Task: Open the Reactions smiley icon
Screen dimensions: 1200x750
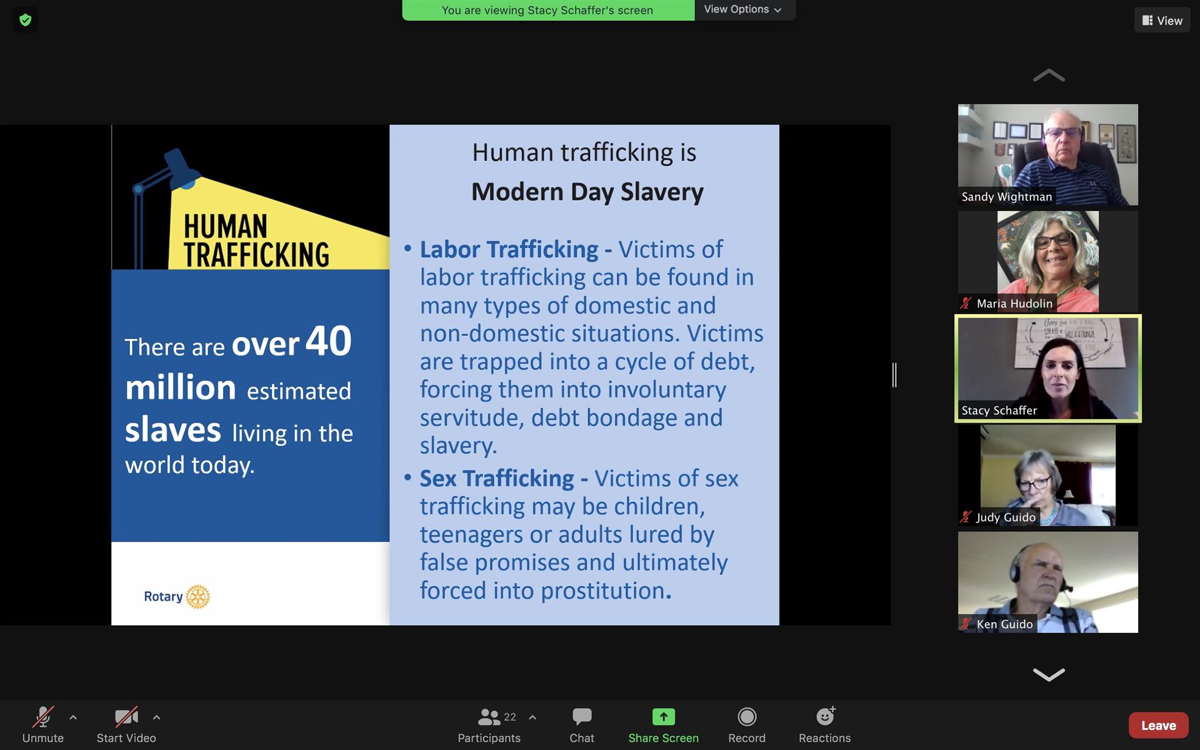Action: (x=824, y=717)
